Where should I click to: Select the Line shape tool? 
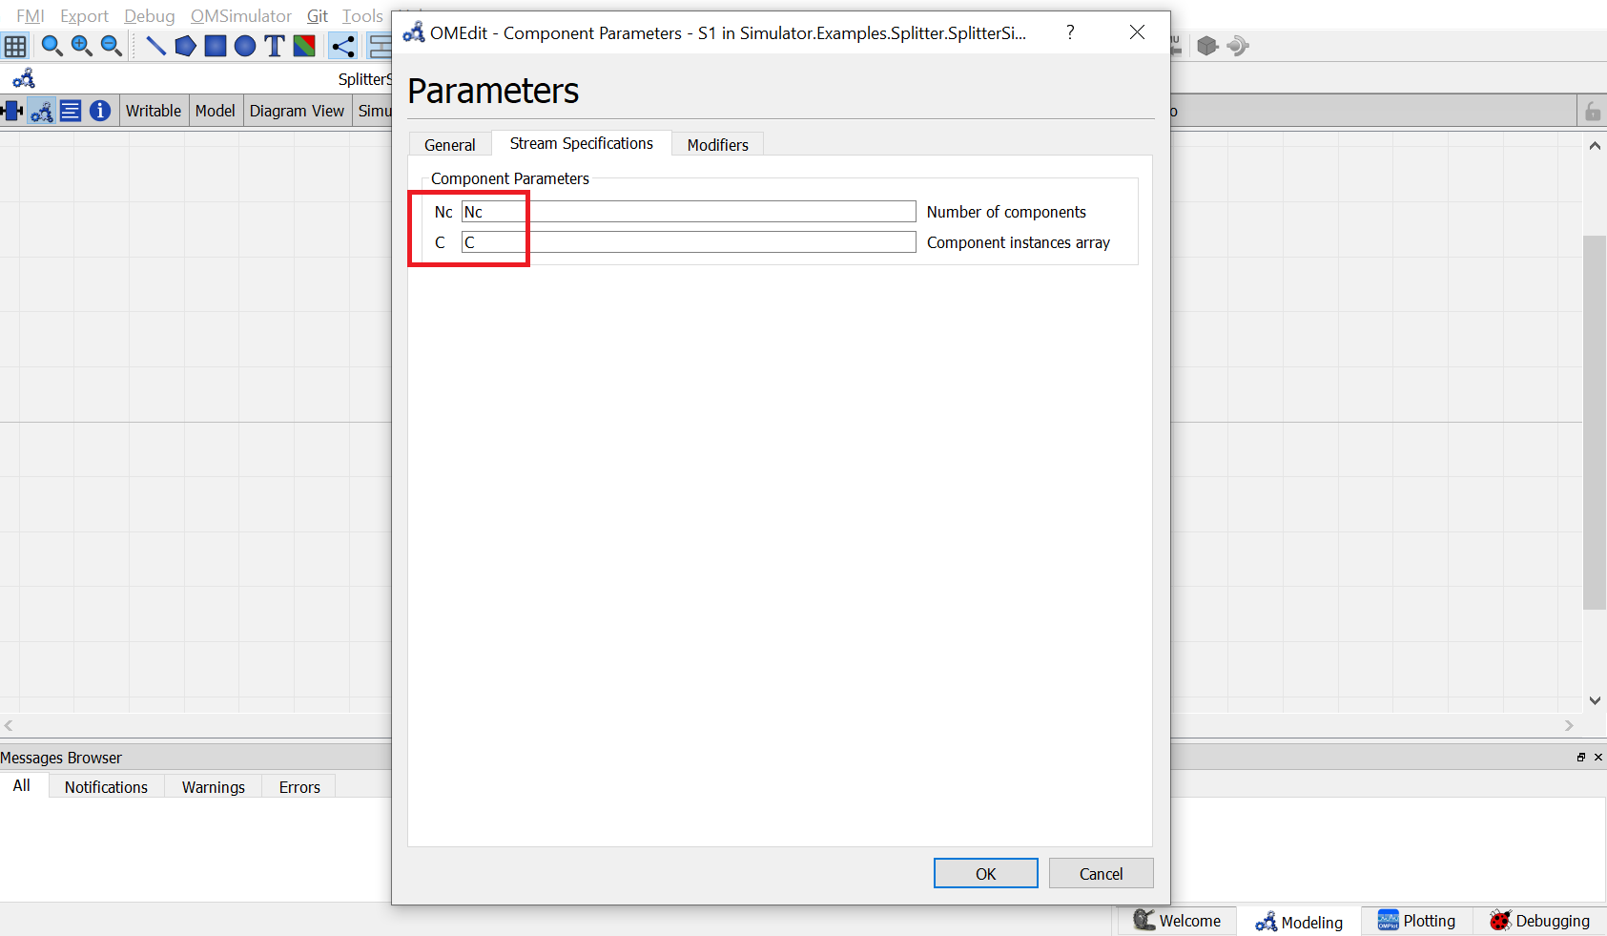pyautogui.click(x=155, y=46)
